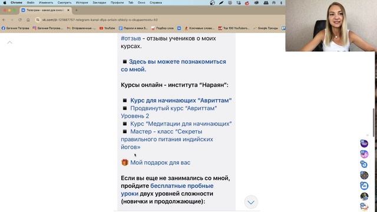377x212 pixels.
Task: Open бесплатные пробные уроки link
Action: pos(167,190)
